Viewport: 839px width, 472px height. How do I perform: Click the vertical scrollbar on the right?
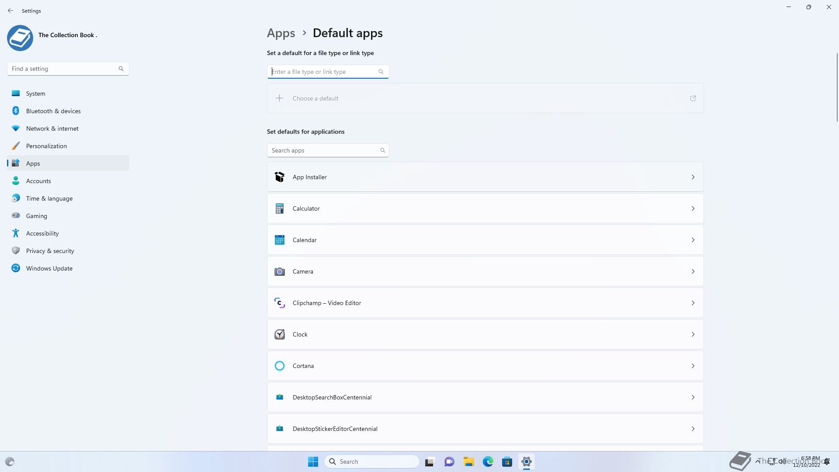point(837,87)
